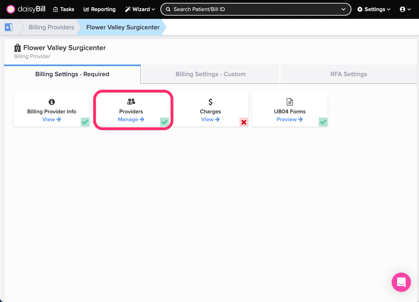Click the Reporting bar chart icon

pyautogui.click(x=86, y=9)
